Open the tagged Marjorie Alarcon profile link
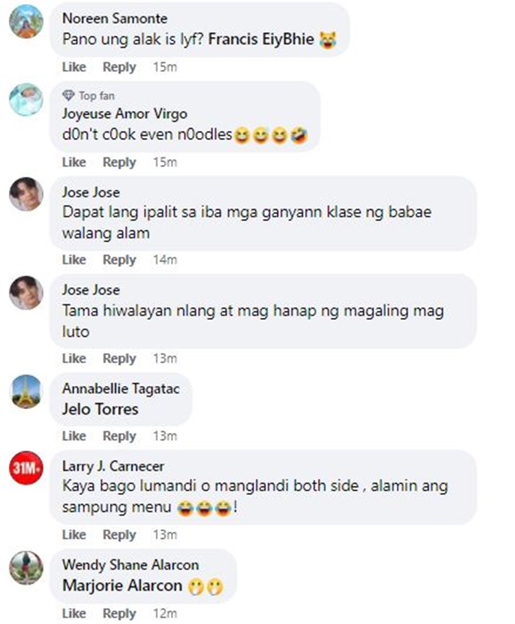515x624 pixels. pos(122,586)
